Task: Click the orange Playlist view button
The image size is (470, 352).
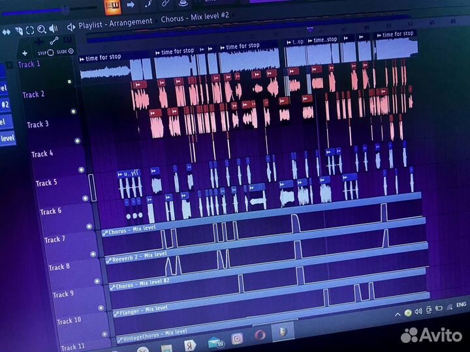Action: pyautogui.click(x=112, y=5)
